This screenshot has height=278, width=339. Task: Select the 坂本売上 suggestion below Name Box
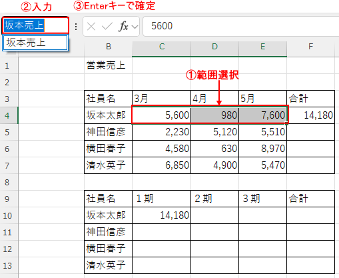35,43
